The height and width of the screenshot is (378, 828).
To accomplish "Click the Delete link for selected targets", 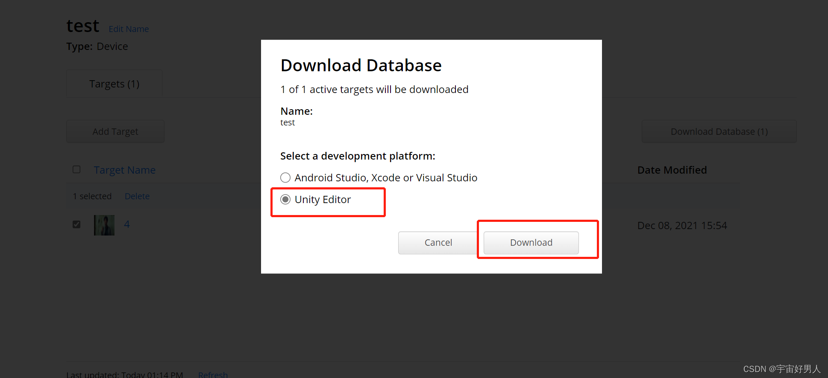I will tap(137, 196).
